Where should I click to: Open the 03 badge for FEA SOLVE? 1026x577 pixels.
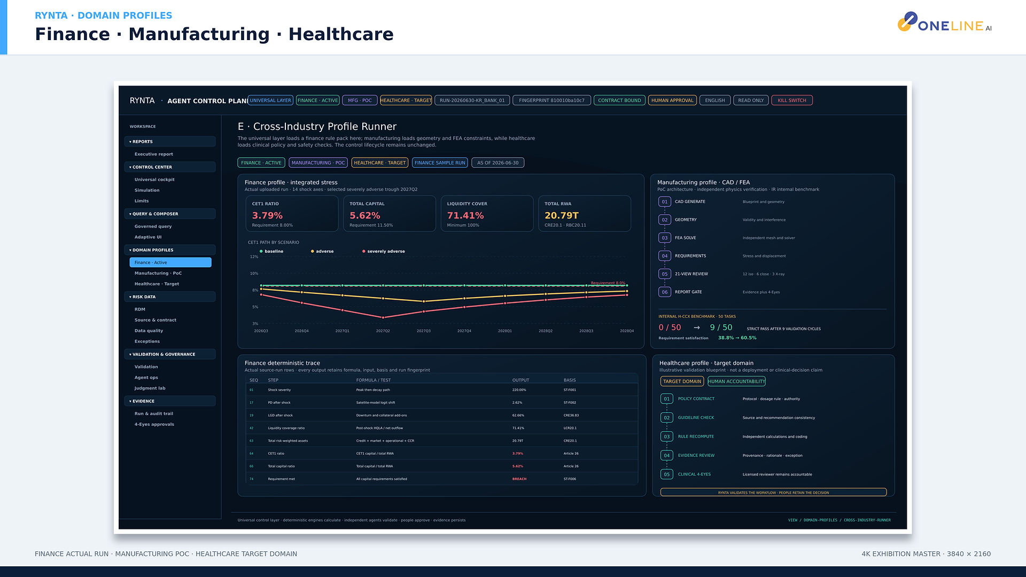coord(665,238)
